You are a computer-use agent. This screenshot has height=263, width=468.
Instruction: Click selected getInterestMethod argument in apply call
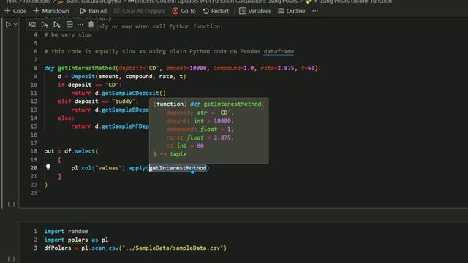pyautogui.click(x=178, y=168)
